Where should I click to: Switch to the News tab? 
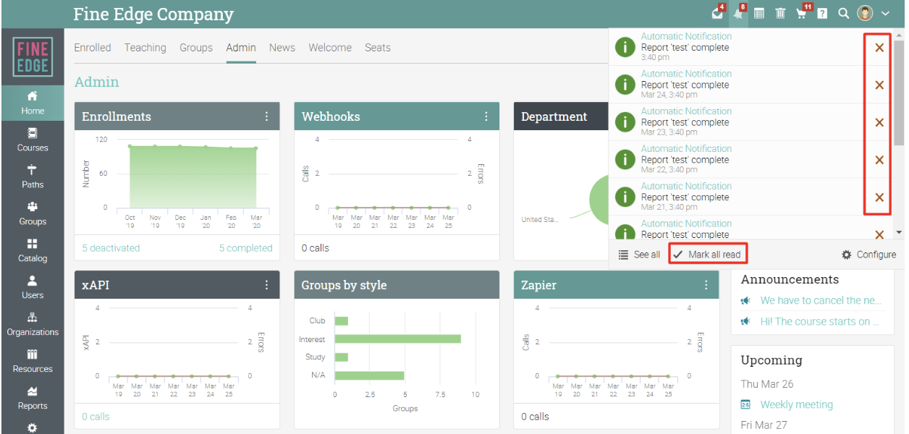[282, 48]
